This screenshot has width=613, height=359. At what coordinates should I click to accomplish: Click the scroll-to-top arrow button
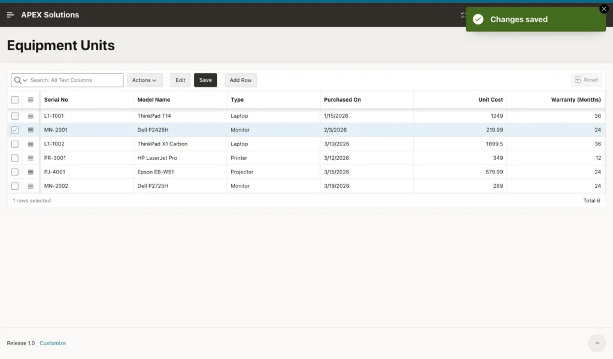(x=597, y=343)
